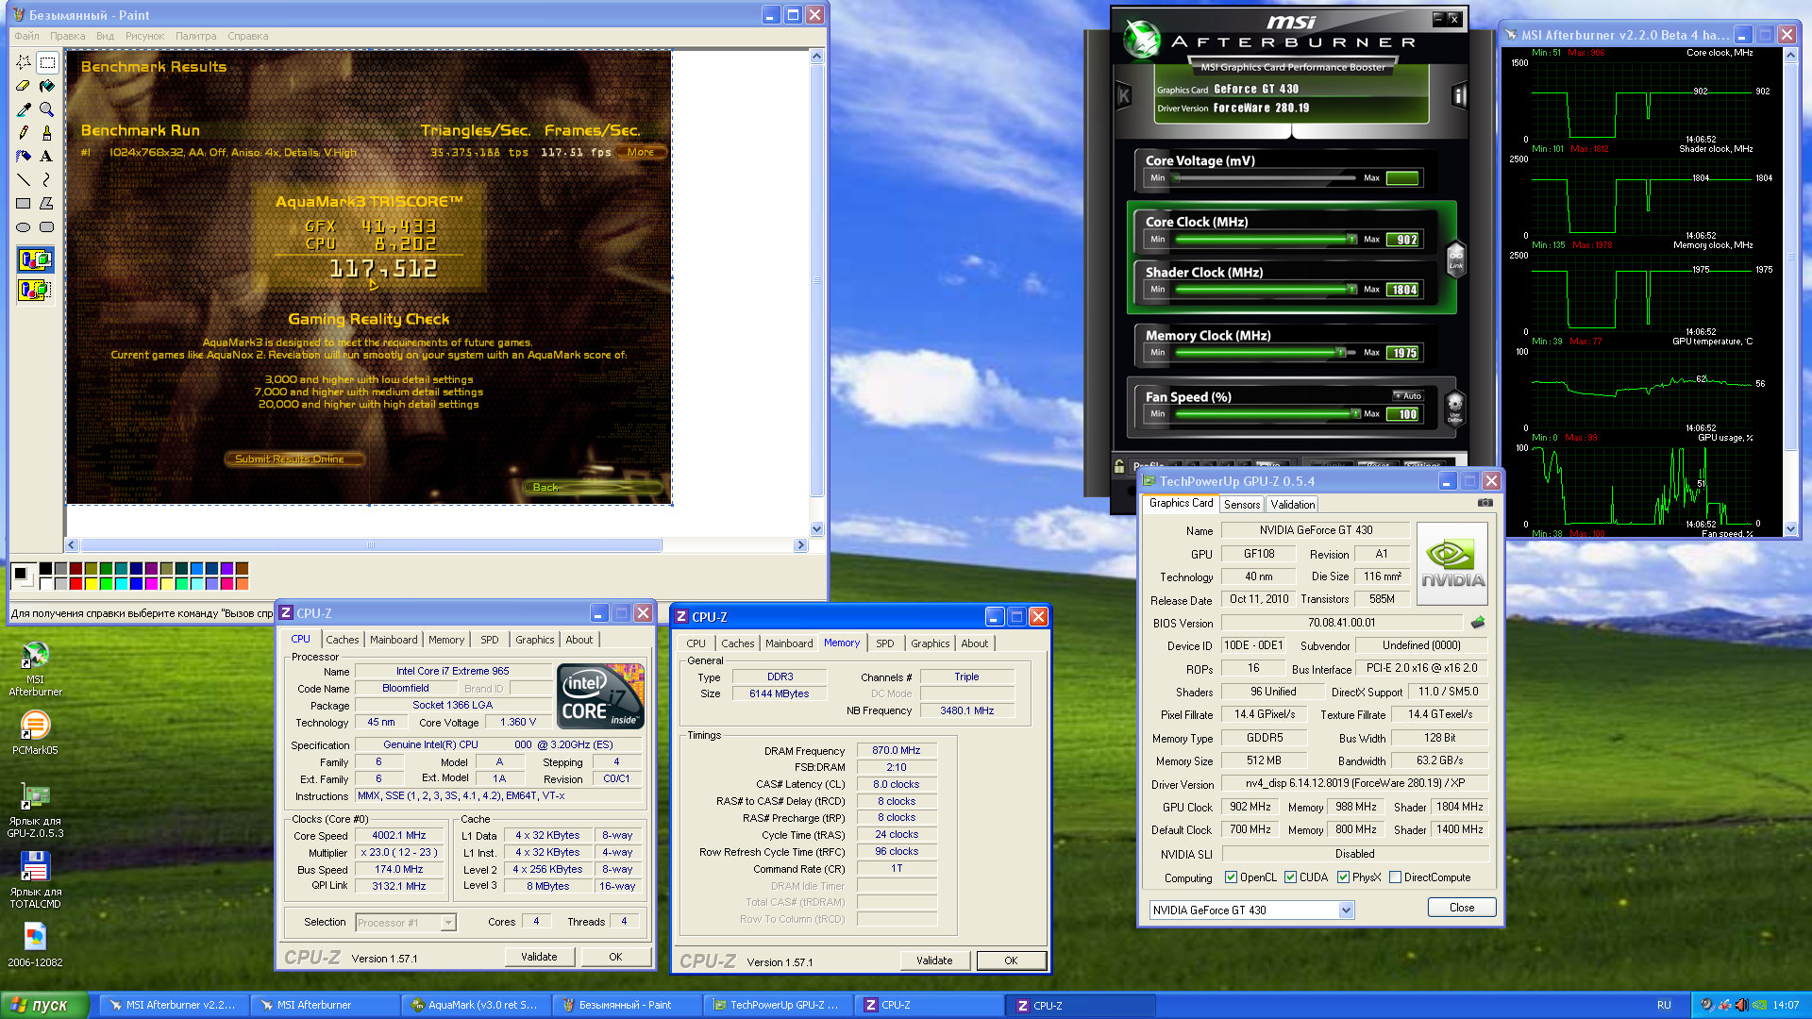Choose the straight Line tool
Screen dimensions: 1812x1019
point(24,179)
